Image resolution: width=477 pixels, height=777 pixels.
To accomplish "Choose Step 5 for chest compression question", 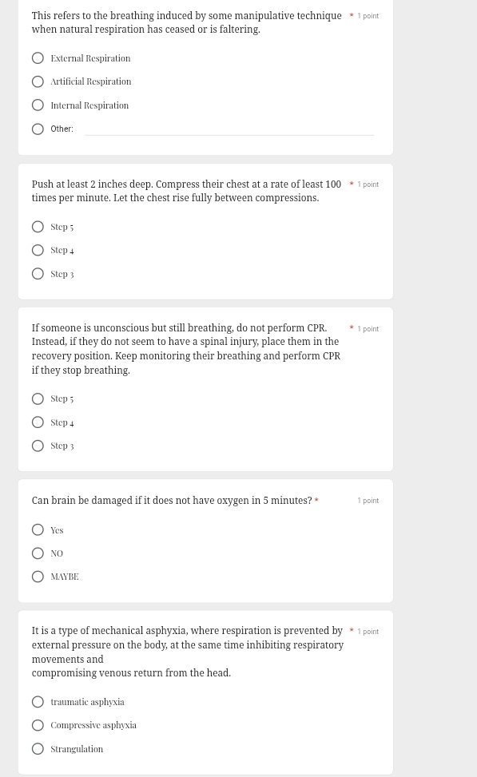I will coord(38,227).
